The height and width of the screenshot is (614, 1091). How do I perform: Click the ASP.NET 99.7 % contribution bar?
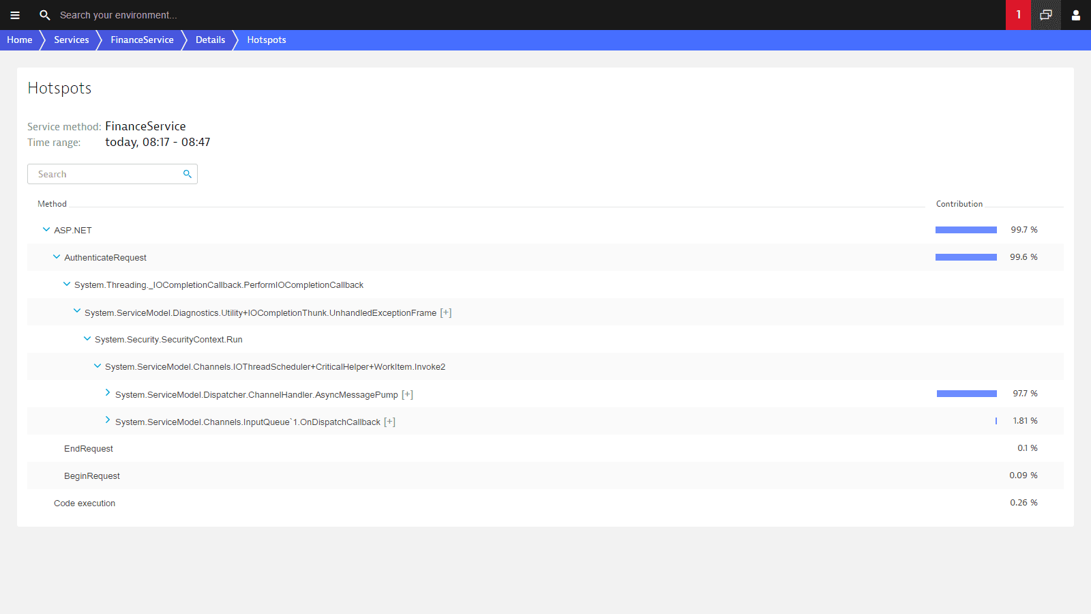click(x=966, y=230)
